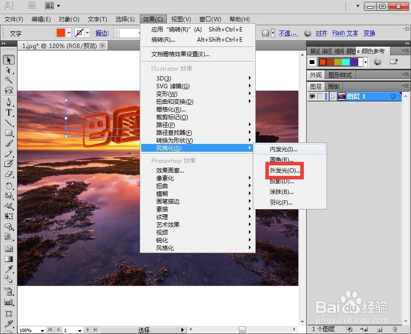Click the Flash 文本 link
Screen dimensions: 411x334
click(x=345, y=33)
